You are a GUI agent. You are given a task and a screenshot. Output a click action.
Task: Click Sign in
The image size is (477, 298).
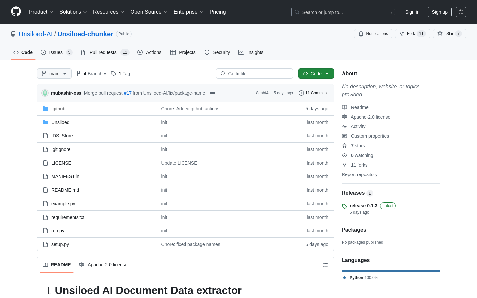[412, 12]
